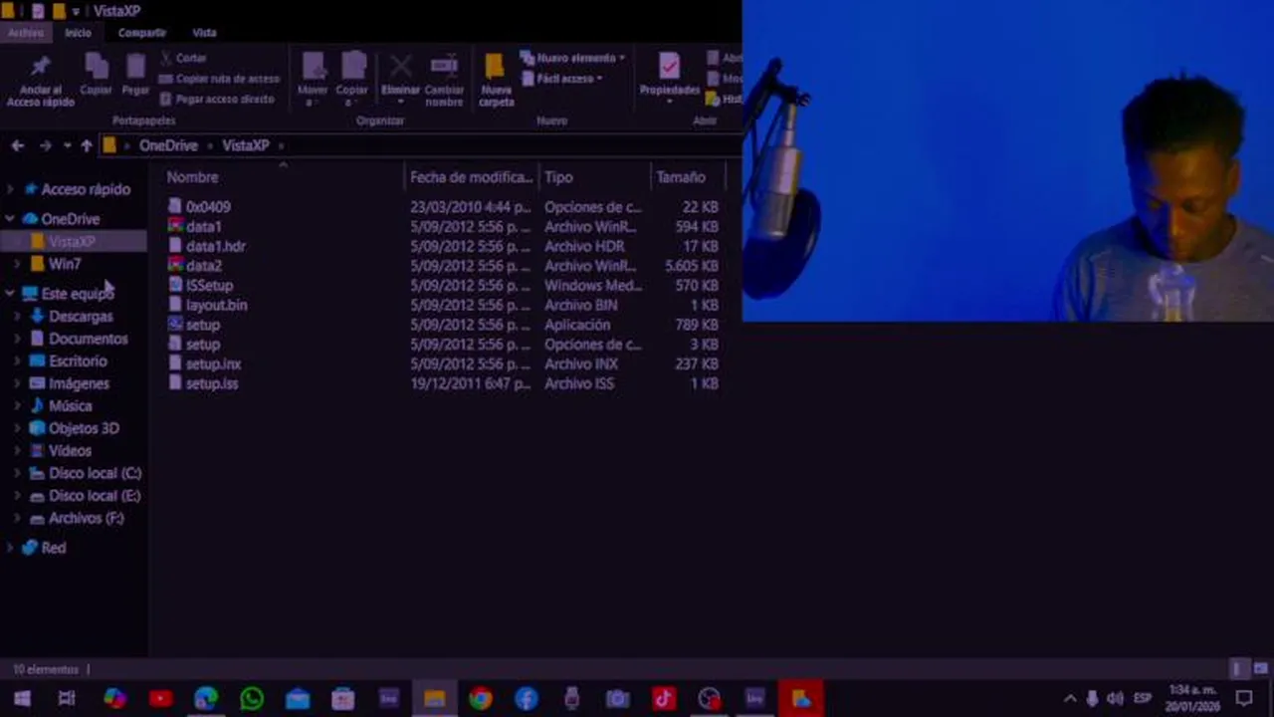Open the Archivo menu tab
1274x717 pixels.
pyautogui.click(x=26, y=33)
